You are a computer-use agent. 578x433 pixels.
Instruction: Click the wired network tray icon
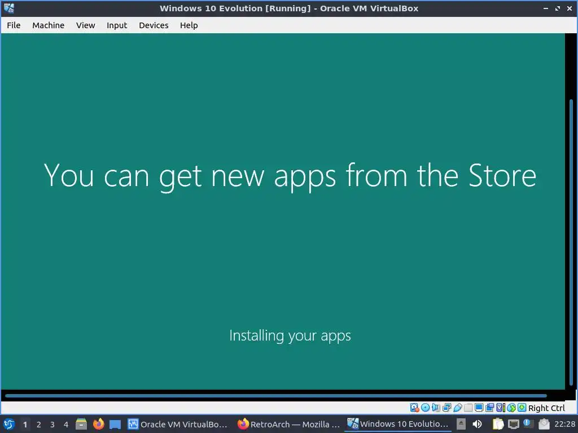point(513,424)
